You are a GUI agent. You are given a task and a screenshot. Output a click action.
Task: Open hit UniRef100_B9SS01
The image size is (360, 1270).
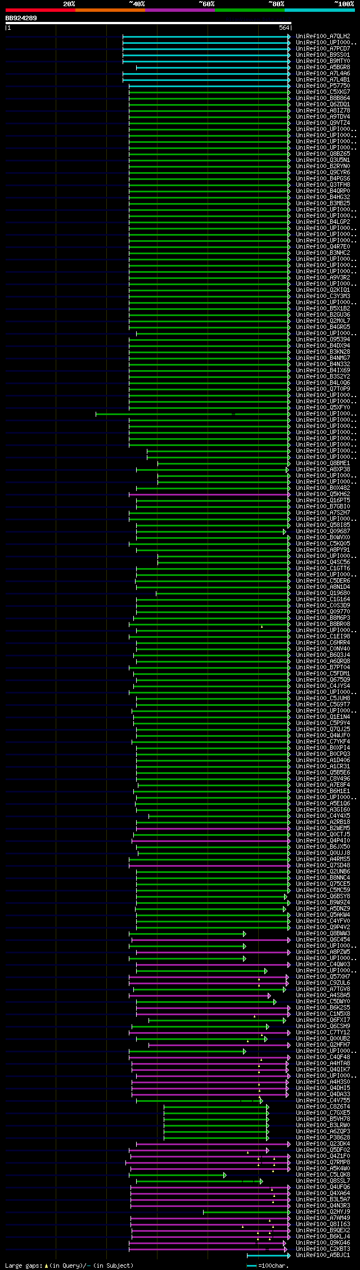[x=323, y=55]
